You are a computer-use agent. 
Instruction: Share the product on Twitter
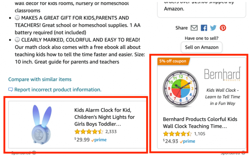tap(213, 28)
